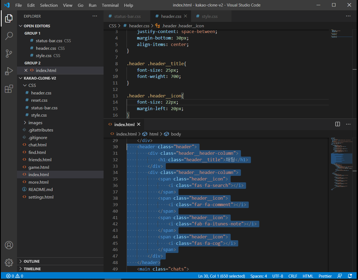This screenshot has height=280, width=358.
Task: Click CSS folder in header.css breadcrumb
Action: pos(112,26)
